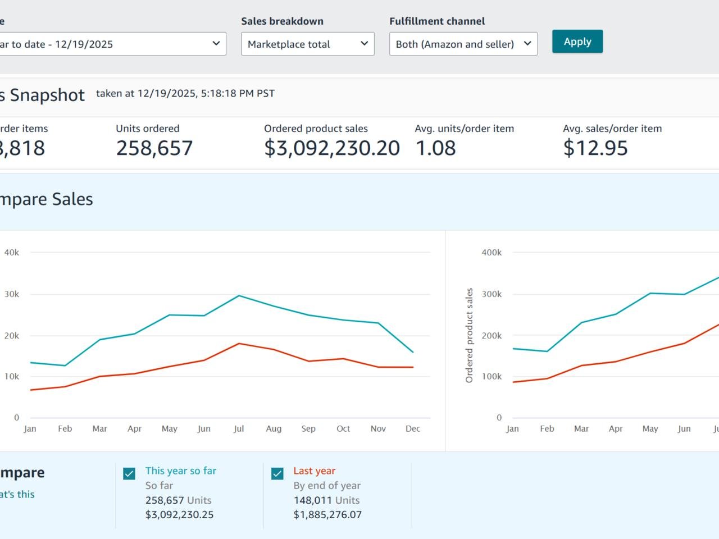Select the Ordered product sales $3,092,230.20 figure
Viewport: 719px width, 539px height.
point(331,148)
